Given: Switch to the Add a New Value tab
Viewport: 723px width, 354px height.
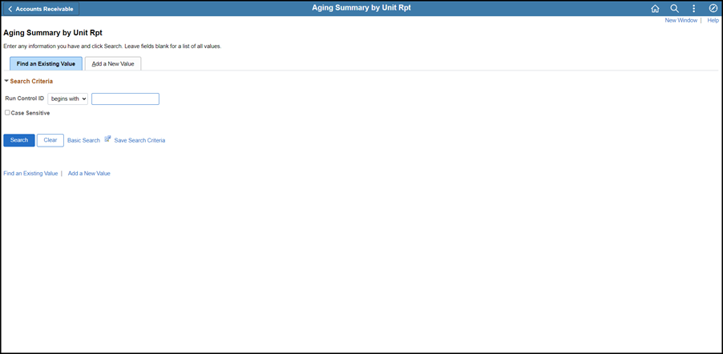Looking at the screenshot, I should 113,63.
